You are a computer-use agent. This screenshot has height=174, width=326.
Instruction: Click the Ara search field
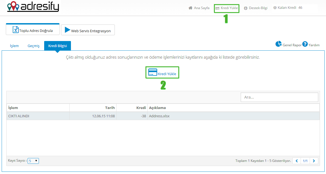(279, 97)
